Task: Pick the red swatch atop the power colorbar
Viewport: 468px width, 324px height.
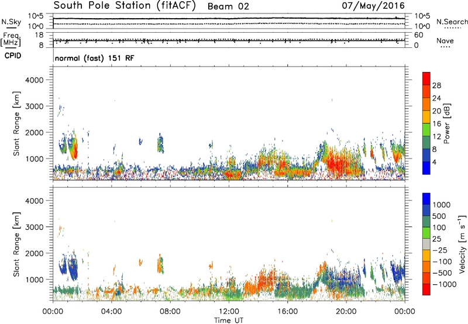Action: click(x=426, y=78)
